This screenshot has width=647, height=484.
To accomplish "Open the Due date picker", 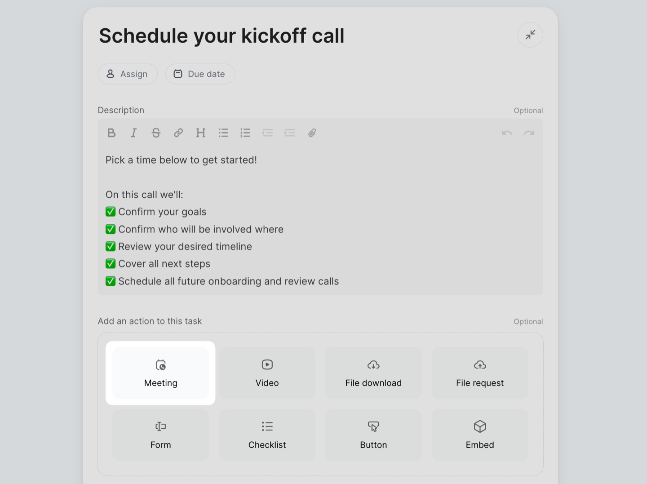I will [x=200, y=74].
